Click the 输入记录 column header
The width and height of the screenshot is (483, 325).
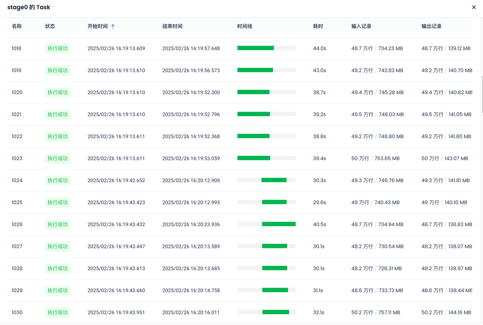tap(361, 26)
